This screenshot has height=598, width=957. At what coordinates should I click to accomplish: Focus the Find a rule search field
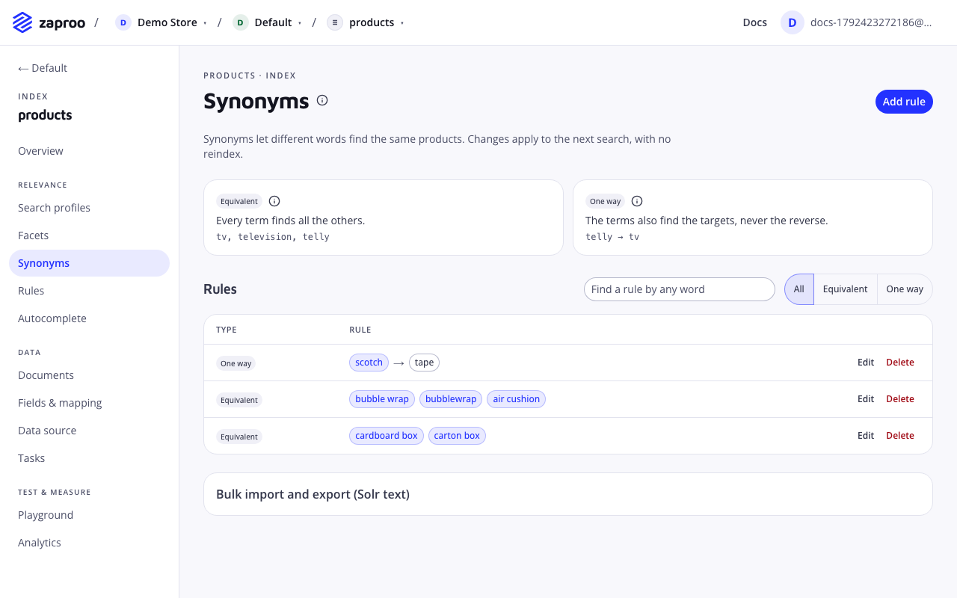679,289
